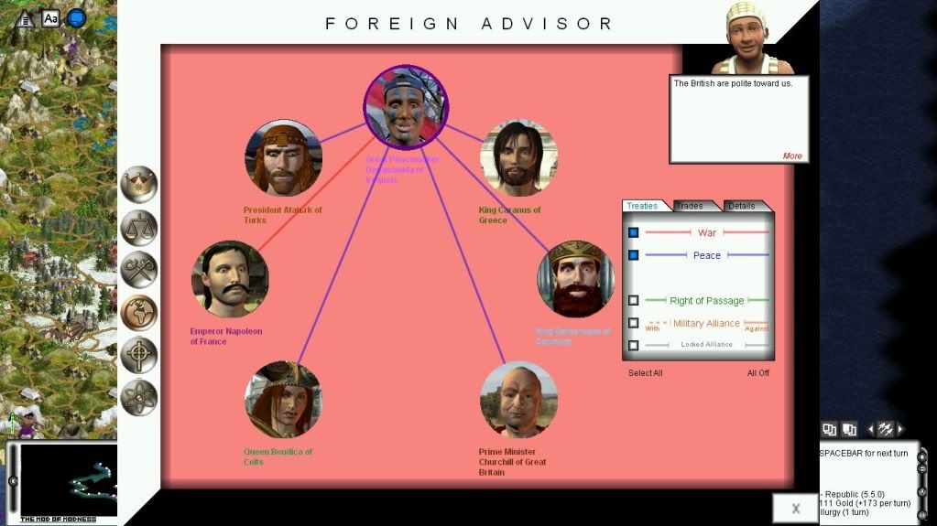Click the third round info-box button

point(922,491)
